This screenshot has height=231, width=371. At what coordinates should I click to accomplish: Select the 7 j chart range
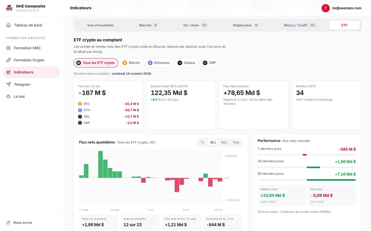click(x=202, y=142)
